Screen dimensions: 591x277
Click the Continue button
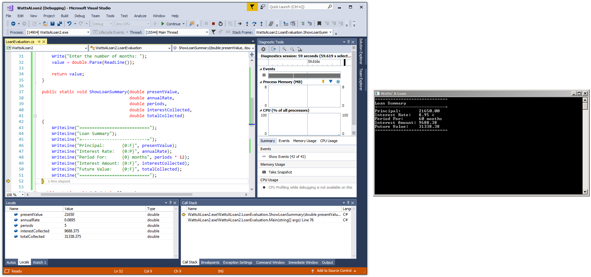click(171, 24)
